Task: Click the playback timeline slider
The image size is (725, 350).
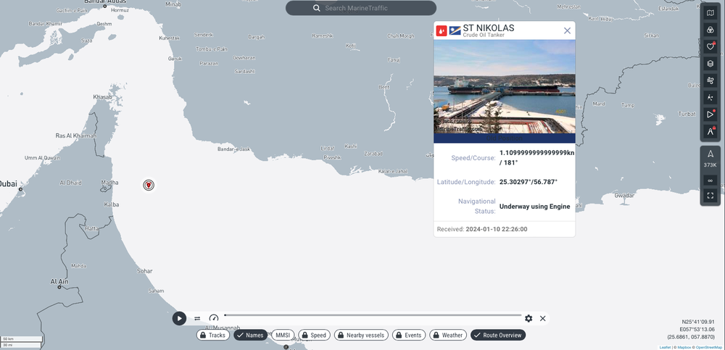Action: pyautogui.click(x=373, y=315)
